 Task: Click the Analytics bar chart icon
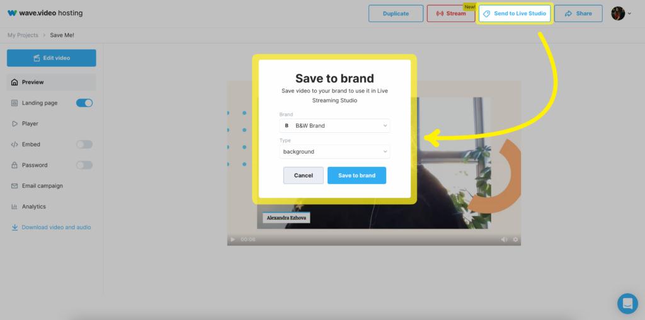coord(14,207)
